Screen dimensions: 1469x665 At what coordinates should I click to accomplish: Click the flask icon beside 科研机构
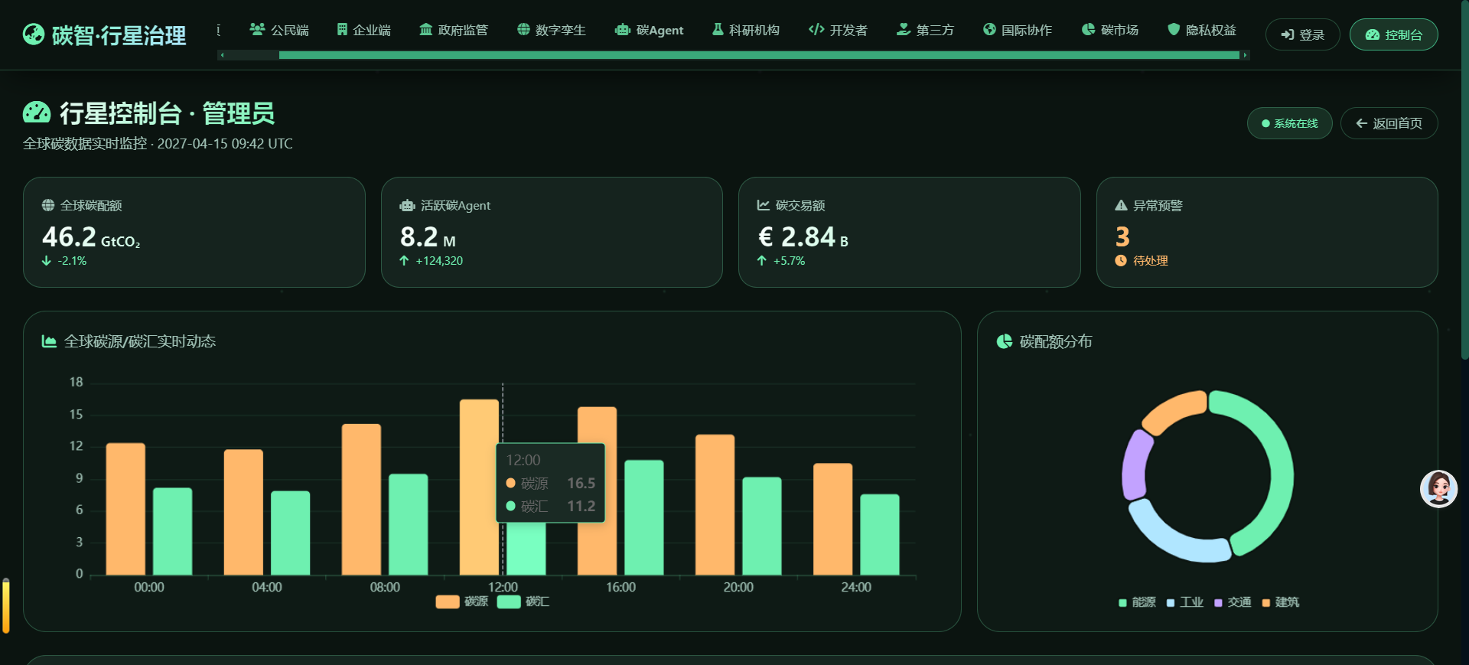point(718,29)
